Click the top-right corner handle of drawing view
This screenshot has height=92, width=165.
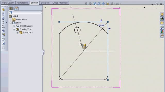click(108, 22)
